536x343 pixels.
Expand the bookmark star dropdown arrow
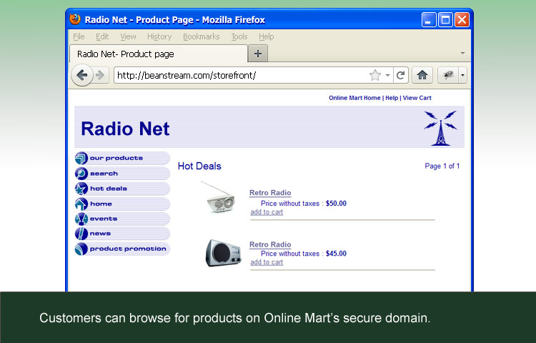(x=387, y=75)
